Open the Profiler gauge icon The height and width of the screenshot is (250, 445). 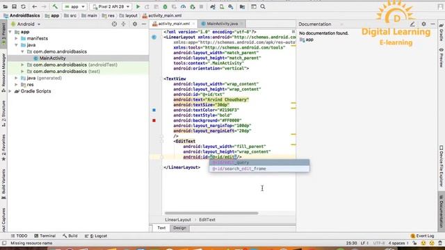pos(183,6)
